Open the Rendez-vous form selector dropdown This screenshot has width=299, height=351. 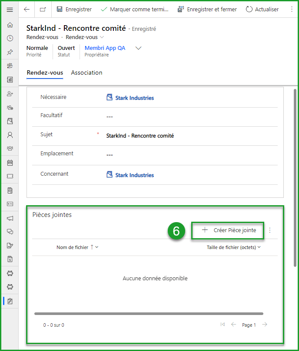(x=84, y=37)
